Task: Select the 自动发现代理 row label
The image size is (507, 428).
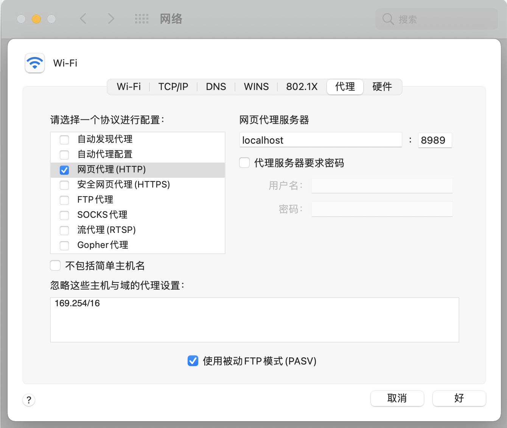Action: (x=105, y=139)
